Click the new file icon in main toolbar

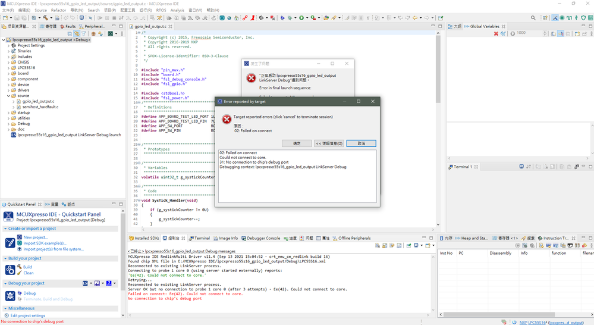[5, 18]
